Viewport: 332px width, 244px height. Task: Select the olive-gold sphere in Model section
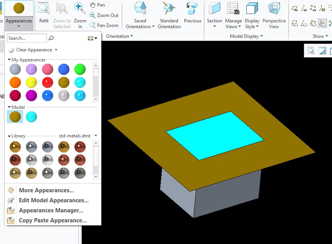(15, 117)
